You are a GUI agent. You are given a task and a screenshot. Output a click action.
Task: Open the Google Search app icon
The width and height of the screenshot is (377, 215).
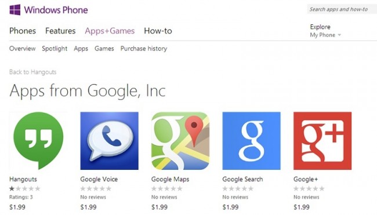[x=252, y=141]
